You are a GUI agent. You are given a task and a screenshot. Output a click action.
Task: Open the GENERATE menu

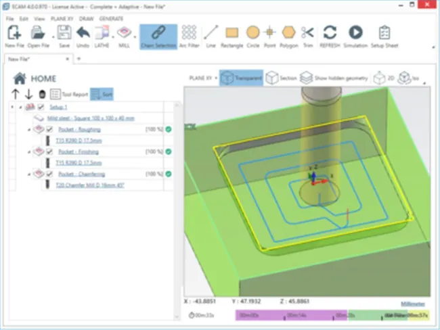(111, 19)
